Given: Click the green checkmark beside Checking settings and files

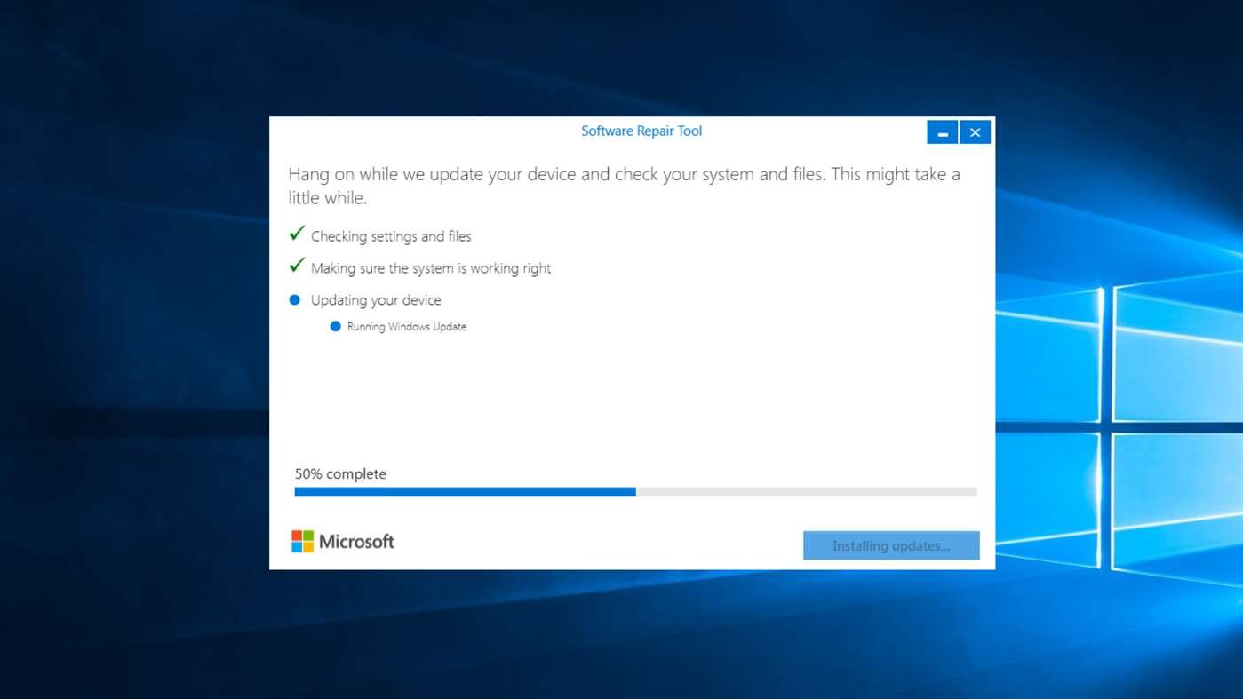Looking at the screenshot, I should pyautogui.click(x=297, y=234).
